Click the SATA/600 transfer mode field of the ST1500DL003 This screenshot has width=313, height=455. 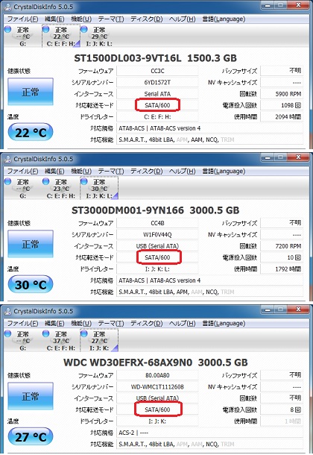pyautogui.click(x=157, y=105)
